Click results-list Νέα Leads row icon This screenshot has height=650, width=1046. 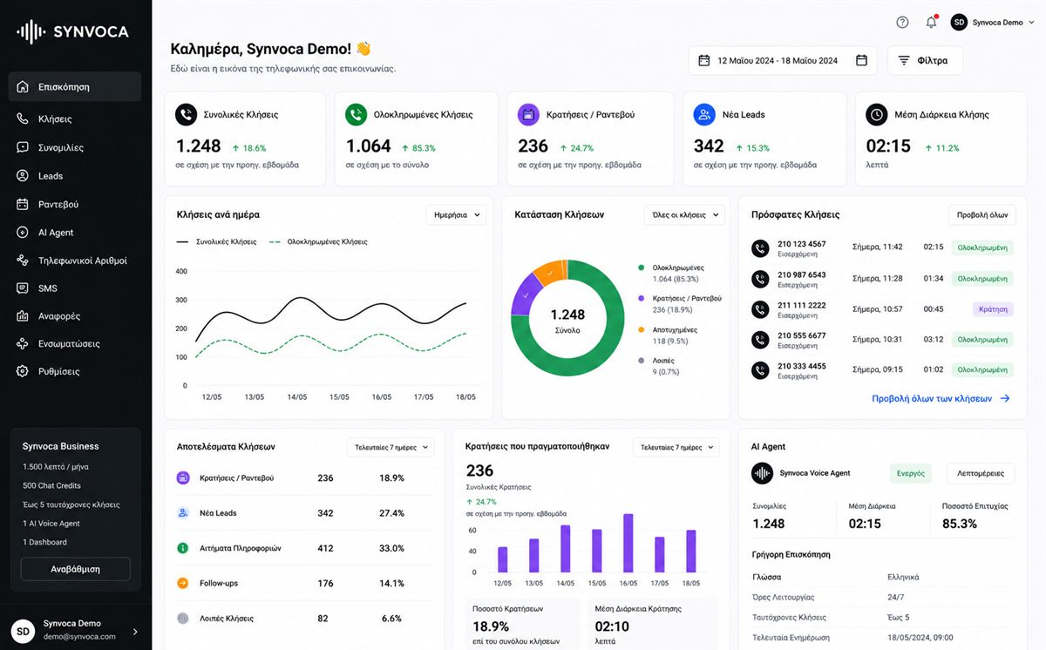(183, 513)
